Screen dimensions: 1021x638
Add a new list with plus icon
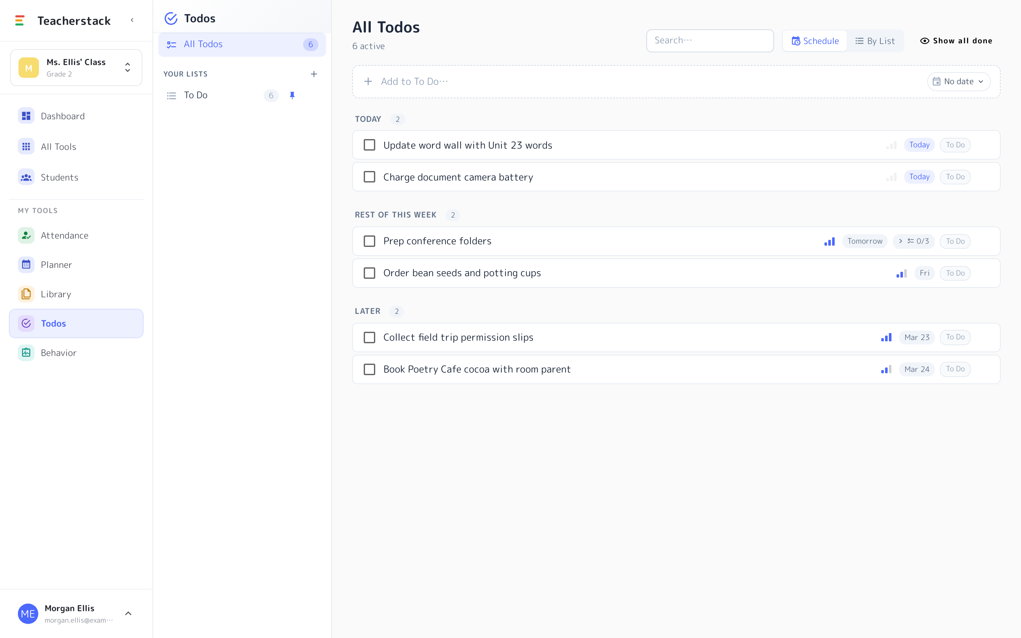tap(314, 74)
